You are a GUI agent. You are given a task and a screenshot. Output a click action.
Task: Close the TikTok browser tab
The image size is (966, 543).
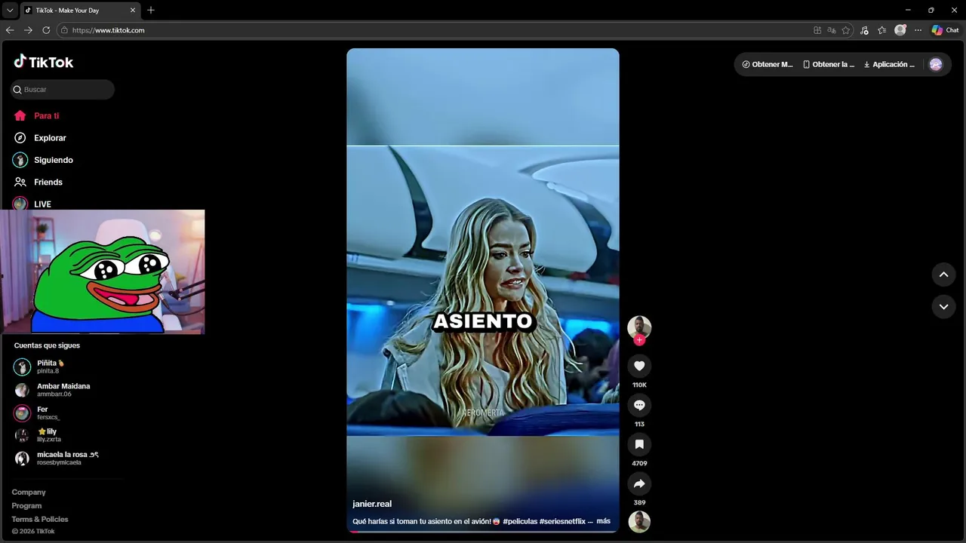point(133,10)
